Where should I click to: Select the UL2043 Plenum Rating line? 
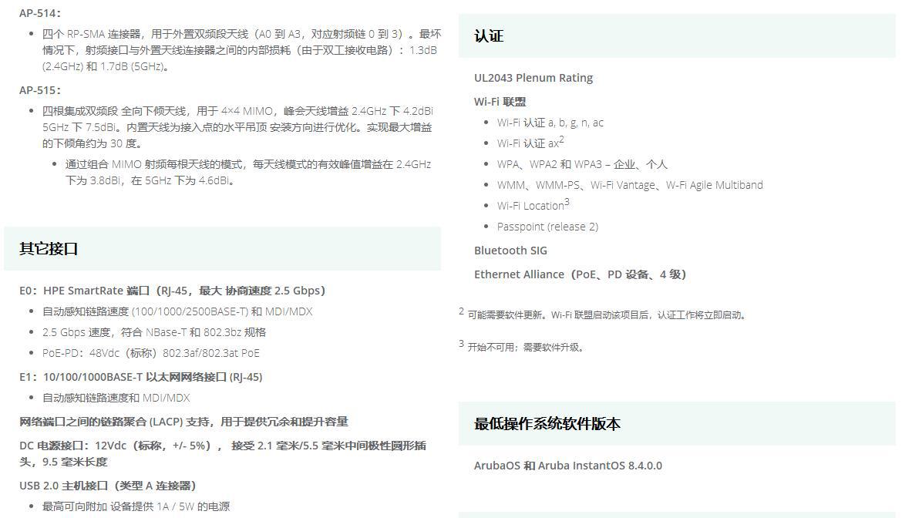pos(533,78)
